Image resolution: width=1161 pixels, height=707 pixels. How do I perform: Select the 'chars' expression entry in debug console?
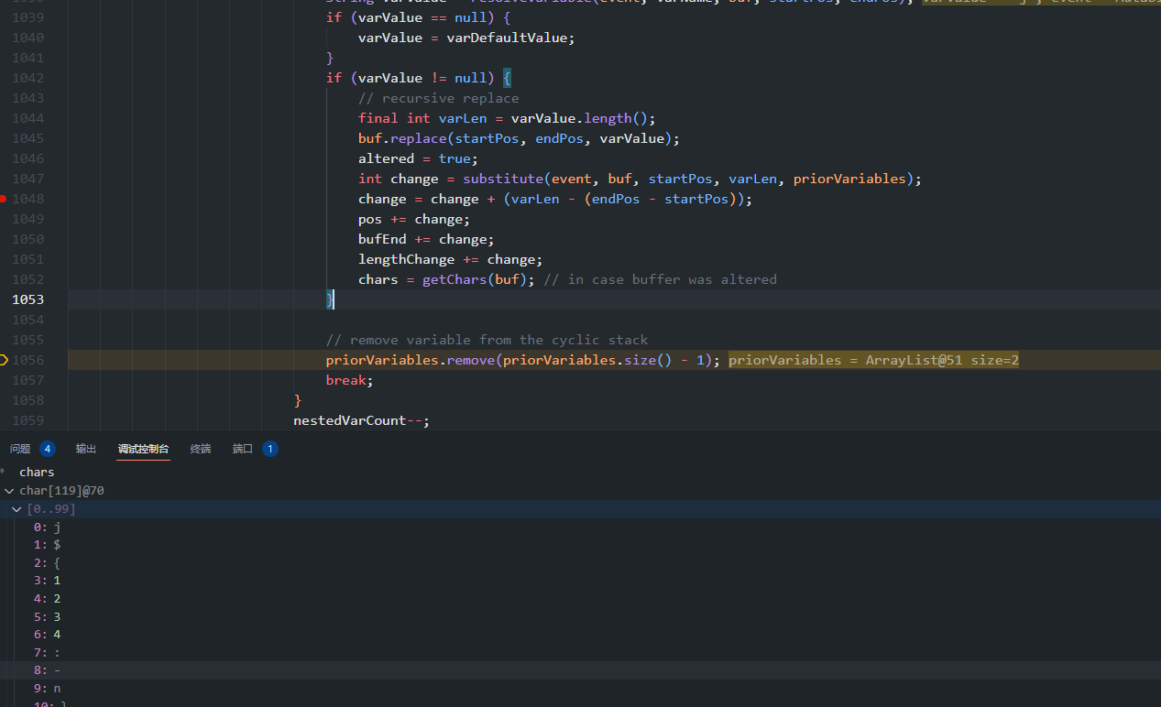pos(37,473)
